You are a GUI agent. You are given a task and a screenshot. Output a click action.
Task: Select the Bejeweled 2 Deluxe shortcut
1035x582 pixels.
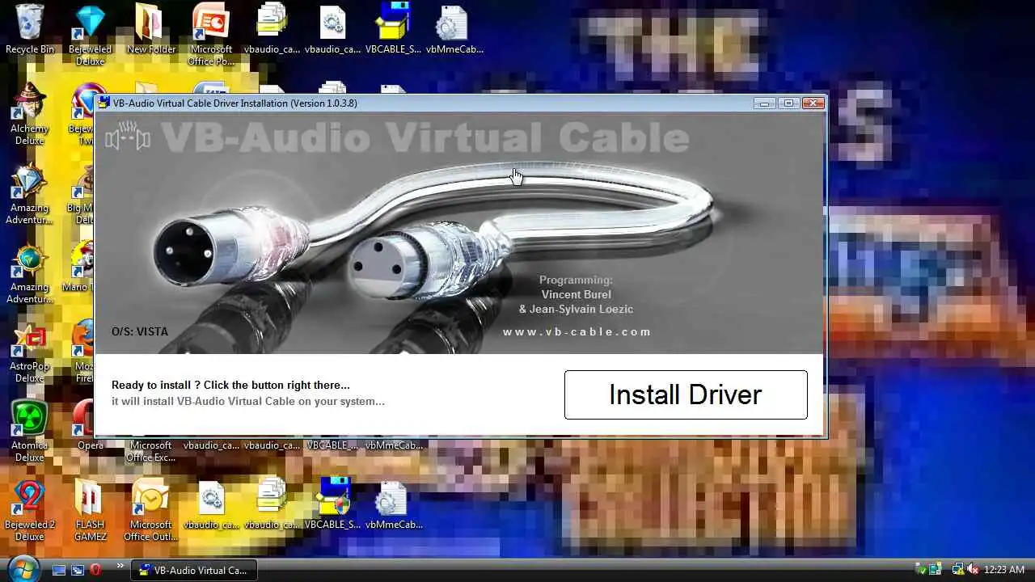[30, 510]
